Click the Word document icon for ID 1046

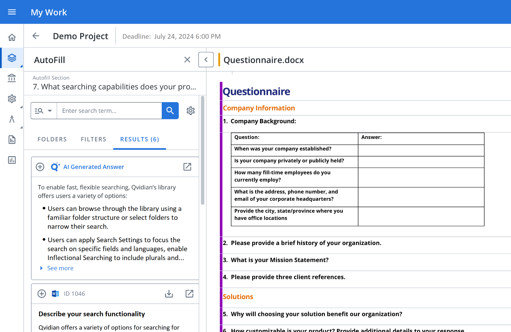click(x=55, y=294)
